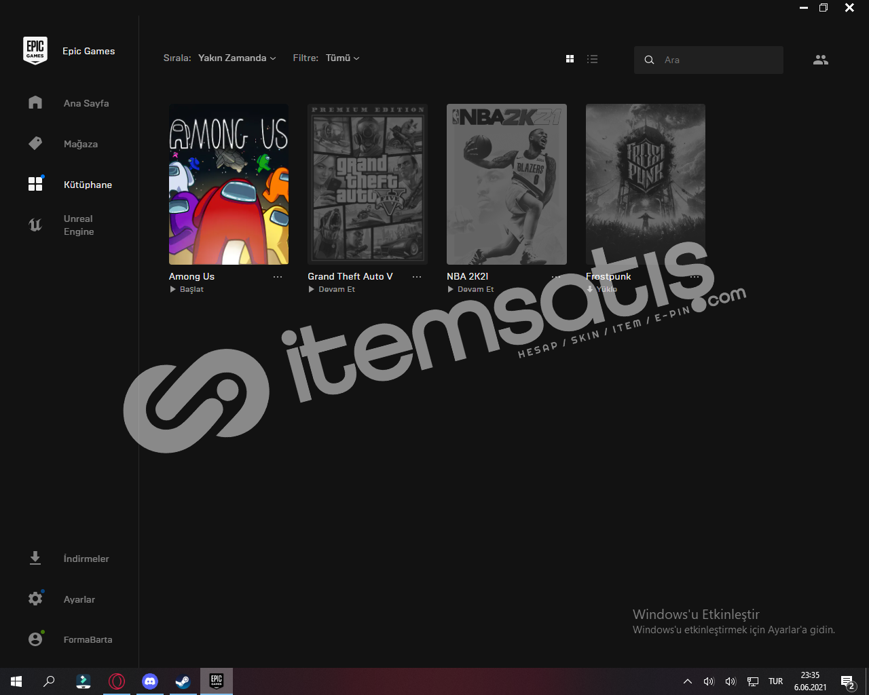Resume Grand Theft Auto V download

(332, 289)
